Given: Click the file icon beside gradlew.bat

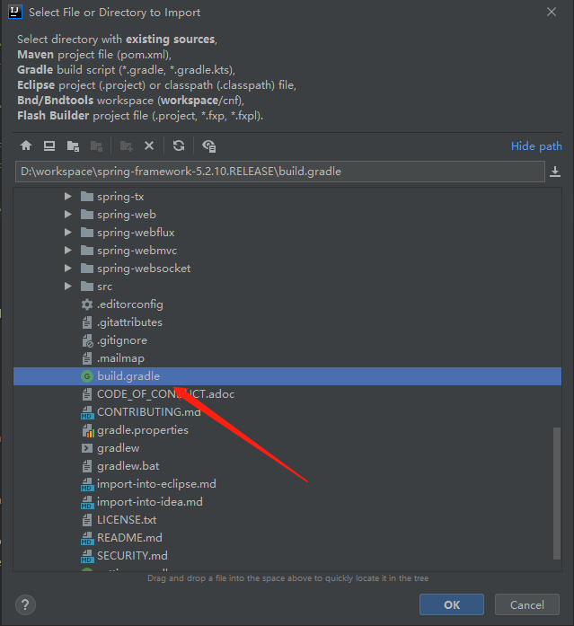Looking at the screenshot, I should click(87, 466).
